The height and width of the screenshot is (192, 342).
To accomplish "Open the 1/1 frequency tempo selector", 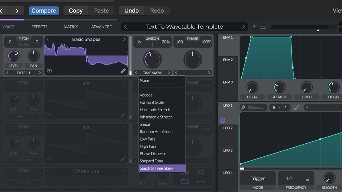I will [x=290, y=178].
